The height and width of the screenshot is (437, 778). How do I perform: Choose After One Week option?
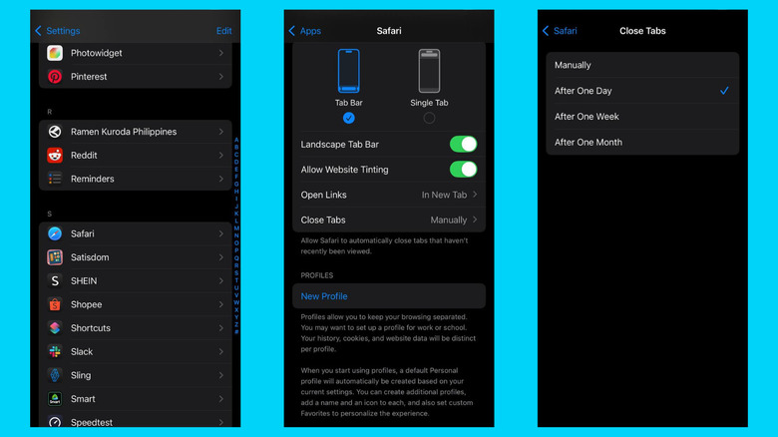586,117
